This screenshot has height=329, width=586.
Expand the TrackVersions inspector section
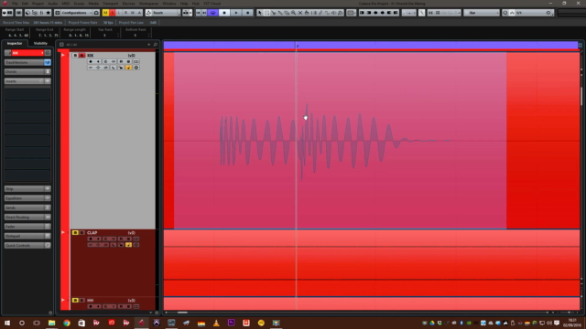pyautogui.click(x=27, y=62)
